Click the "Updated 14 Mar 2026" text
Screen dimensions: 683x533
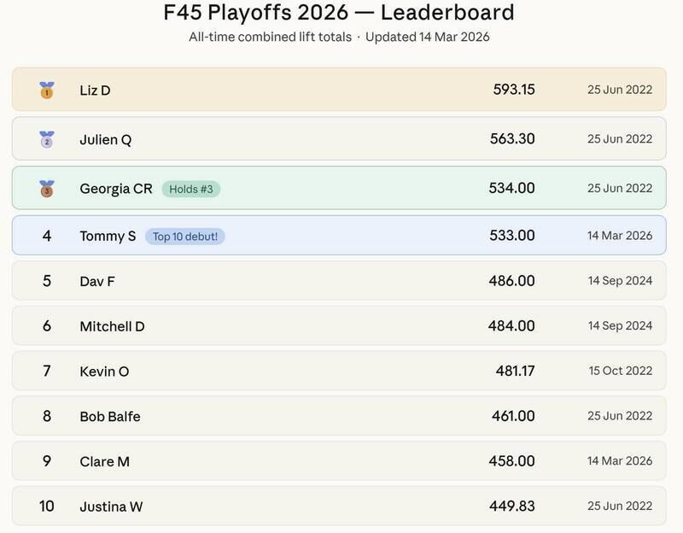tap(428, 37)
